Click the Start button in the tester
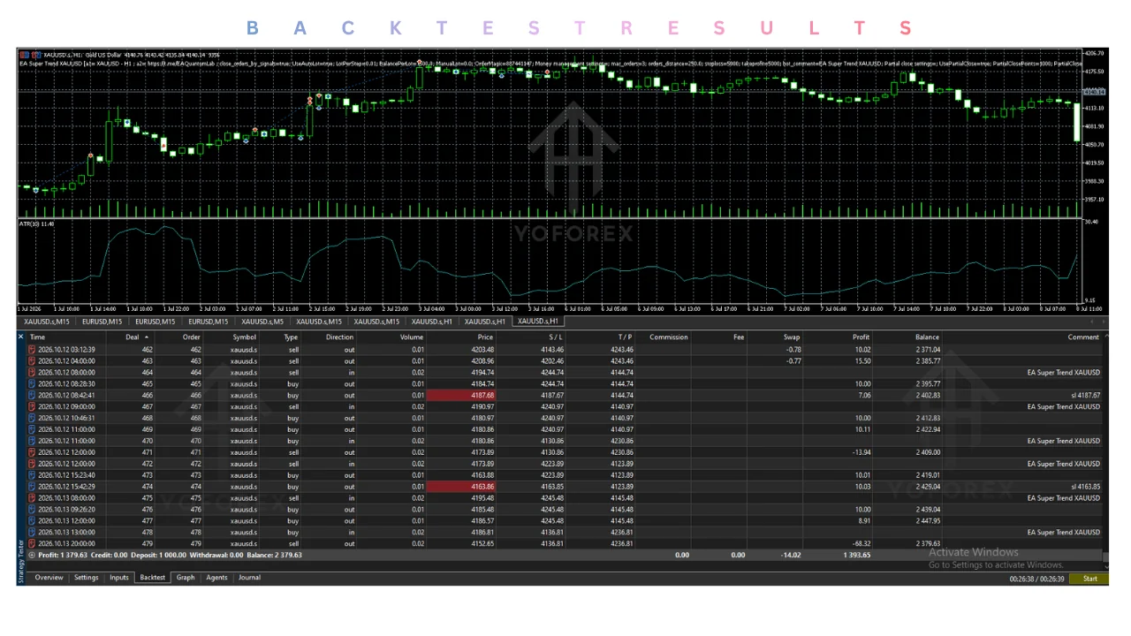This screenshot has height=636, width=1131. click(1089, 579)
